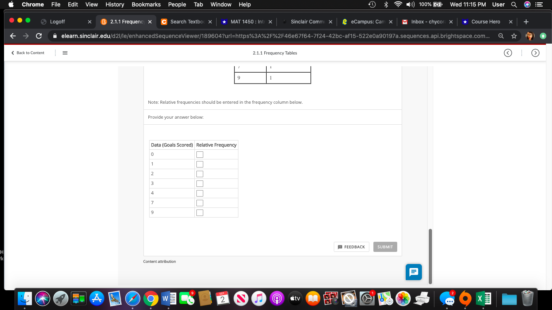Click the green Chrome update arrow icon

click(543, 36)
